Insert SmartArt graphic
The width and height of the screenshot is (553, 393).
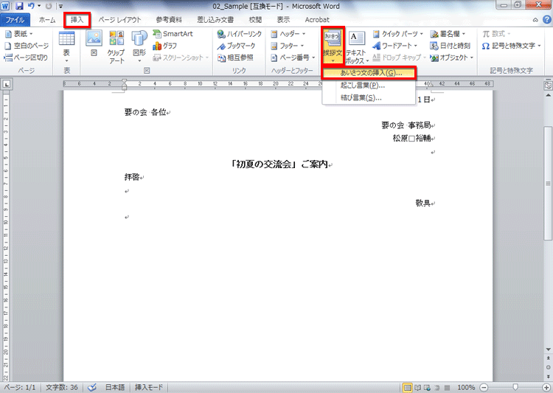(x=173, y=34)
